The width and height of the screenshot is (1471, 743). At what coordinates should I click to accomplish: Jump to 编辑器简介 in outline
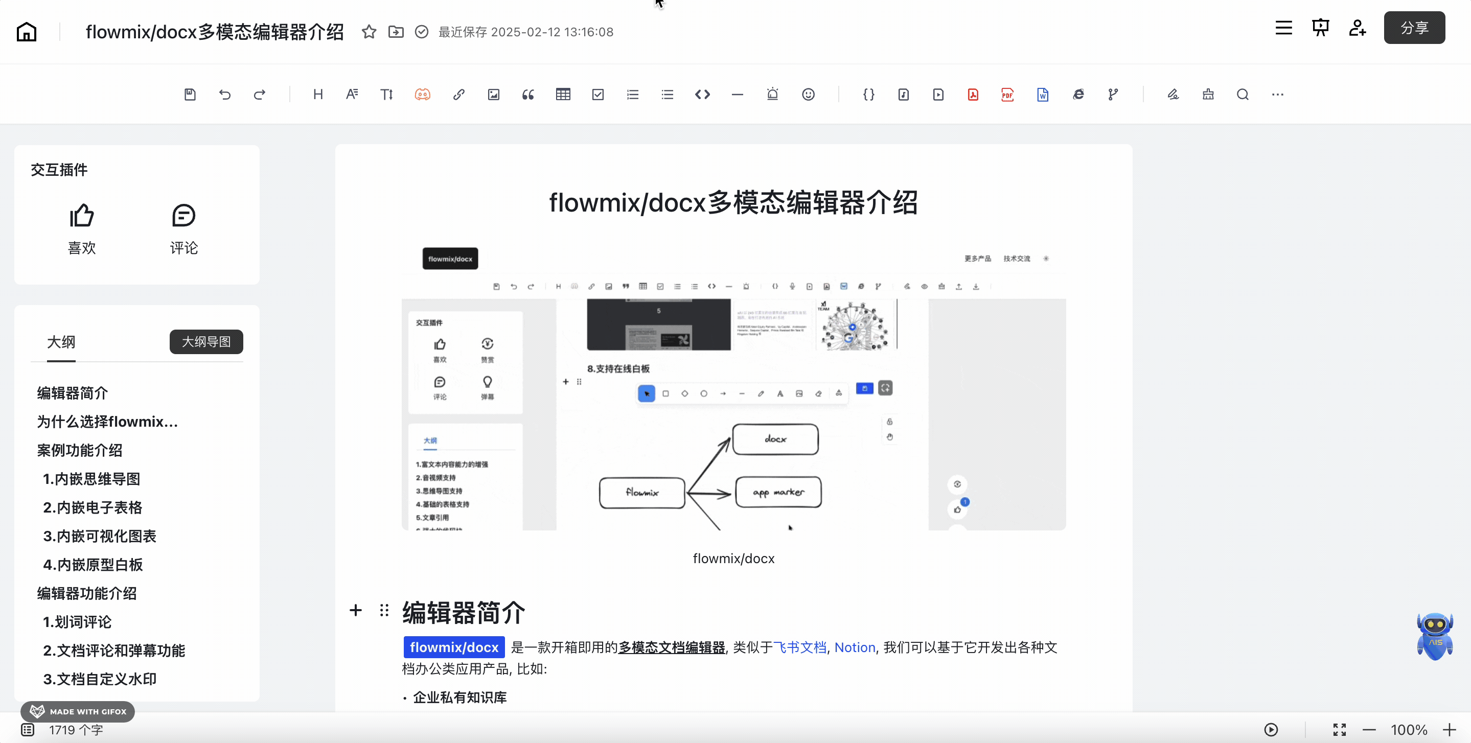73,393
